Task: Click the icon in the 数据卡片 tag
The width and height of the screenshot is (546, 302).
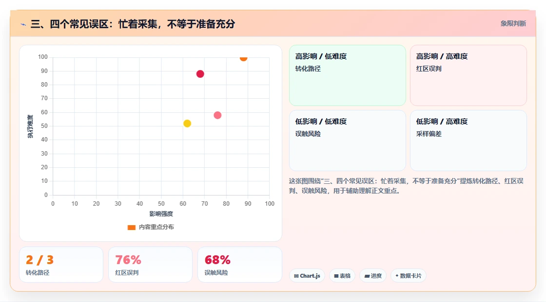Action: coord(397,276)
